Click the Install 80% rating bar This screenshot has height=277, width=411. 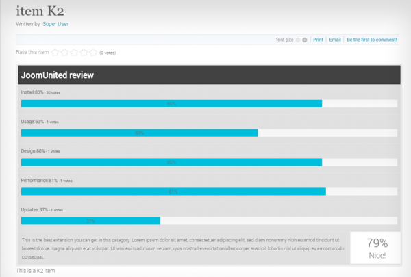point(209,104)
